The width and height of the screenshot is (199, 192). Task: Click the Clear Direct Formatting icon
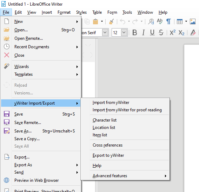tap(193, 32)
